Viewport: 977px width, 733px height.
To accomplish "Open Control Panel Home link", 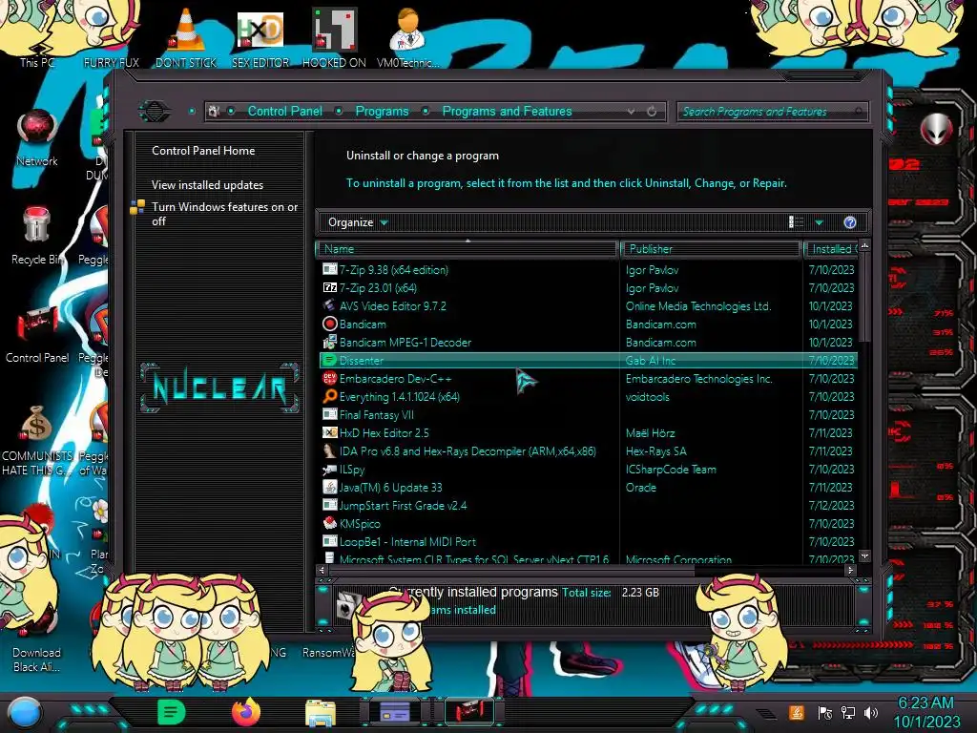I will [x=203, y=151].
